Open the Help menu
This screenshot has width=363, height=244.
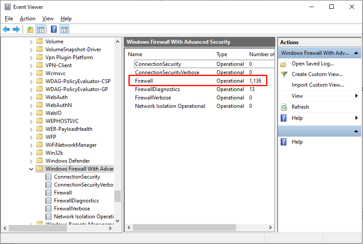coord(66,19)
